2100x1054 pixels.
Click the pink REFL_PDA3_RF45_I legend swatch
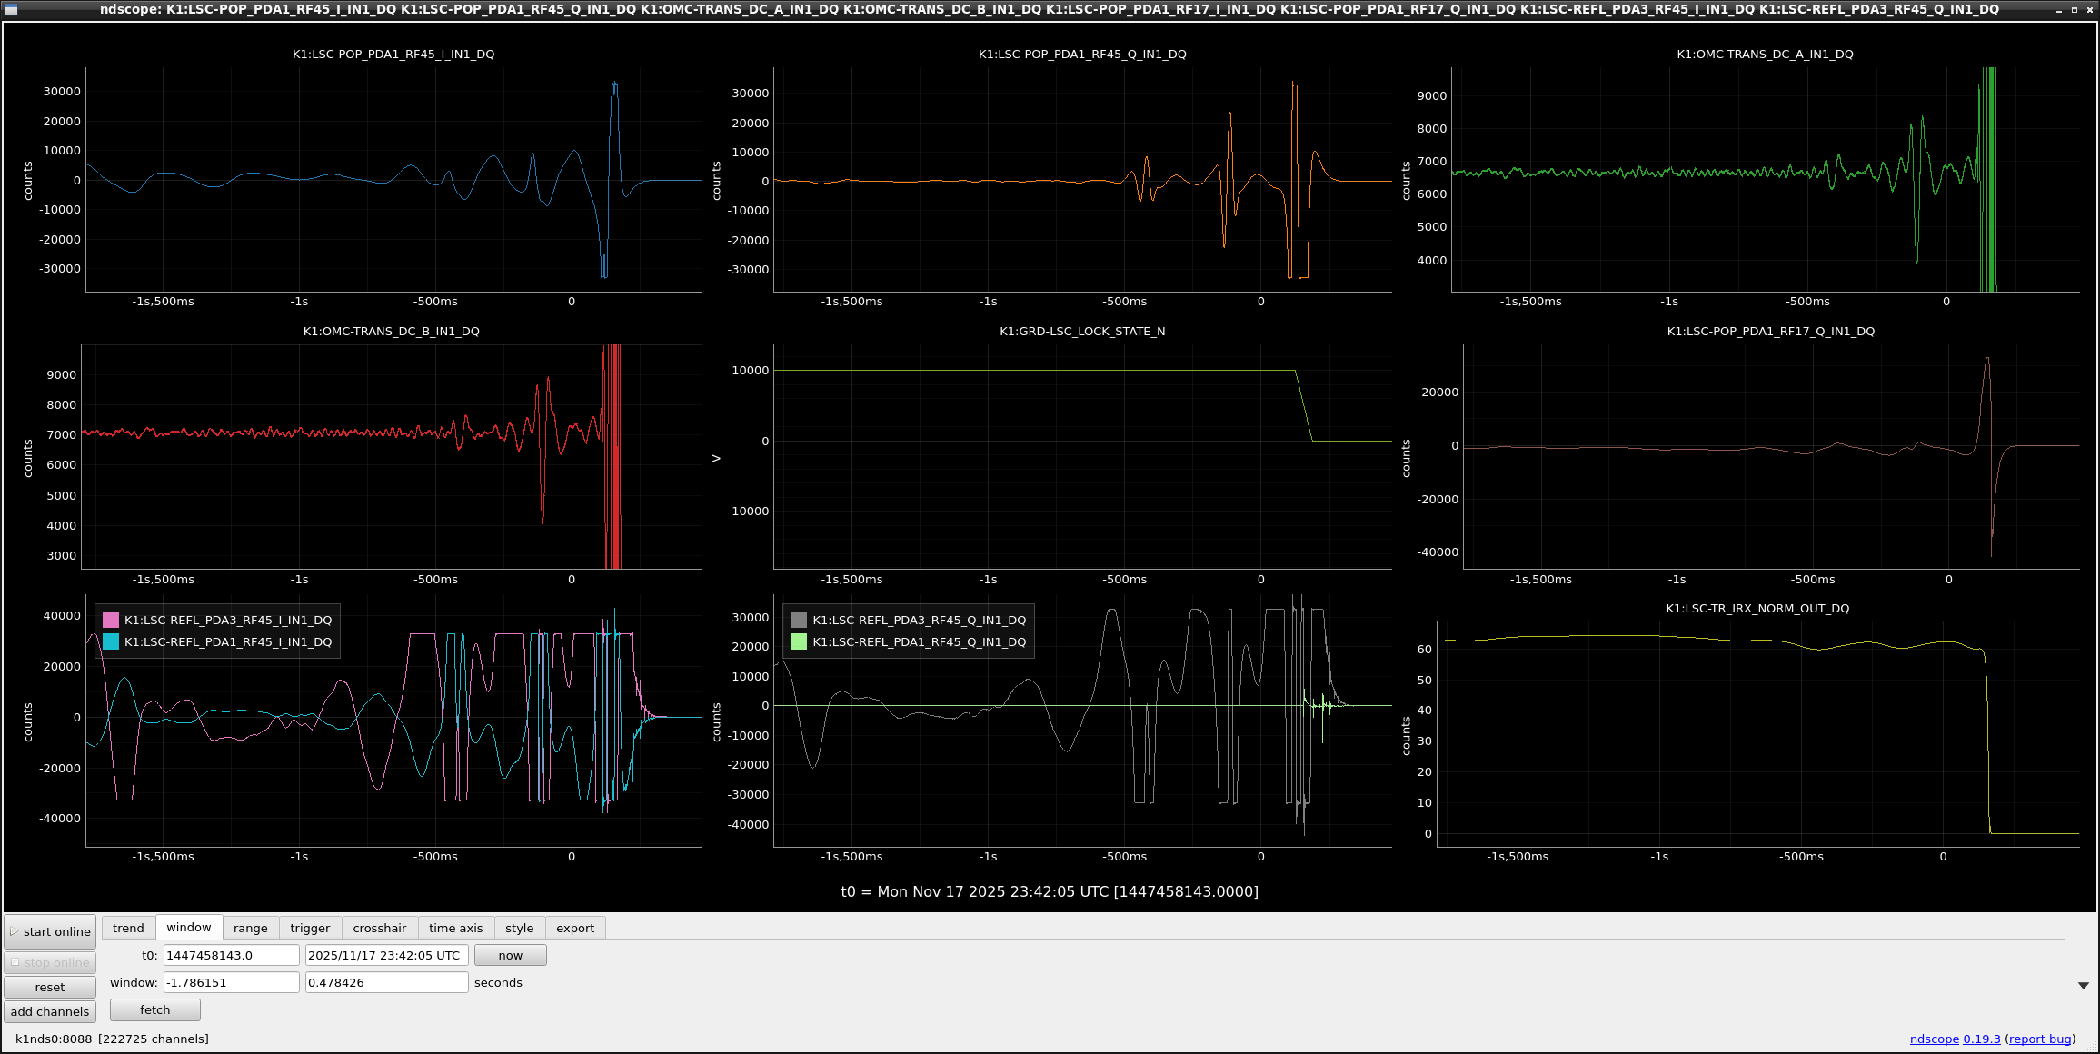click(x=111, y=620)
